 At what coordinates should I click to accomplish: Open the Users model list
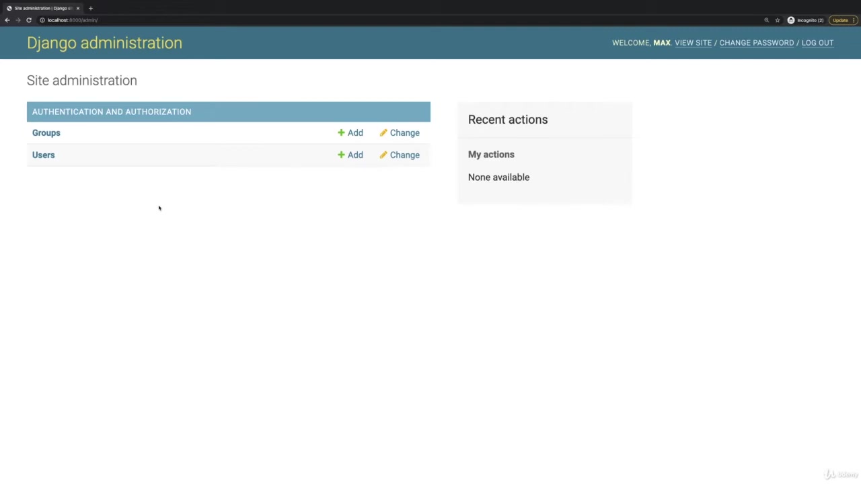pyautogui.click(x=43, y=155)
